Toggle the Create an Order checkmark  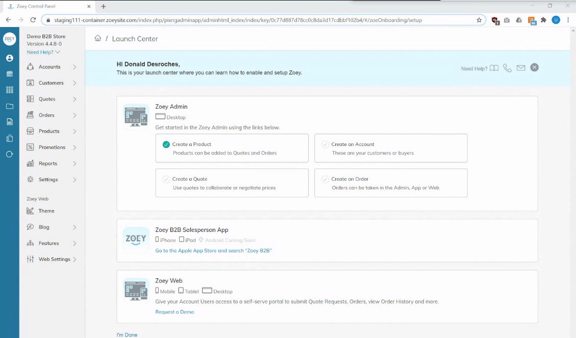pyautogui.click(x=325, y=179)
